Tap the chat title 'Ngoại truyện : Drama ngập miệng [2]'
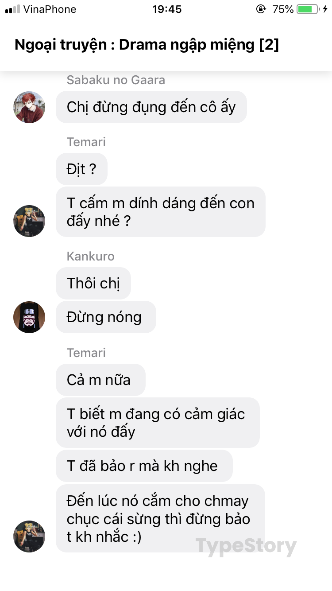This screenshot has width=332, height=591. (147, 45)
